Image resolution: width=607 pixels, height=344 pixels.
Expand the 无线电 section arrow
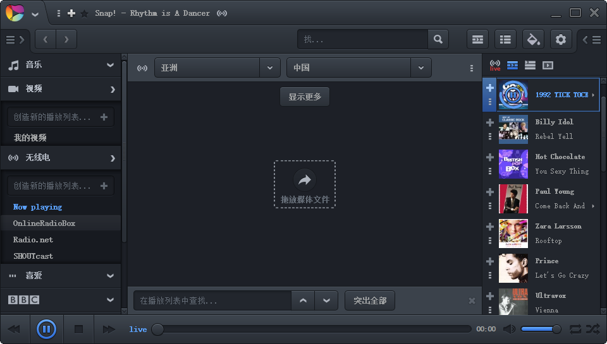113,158
